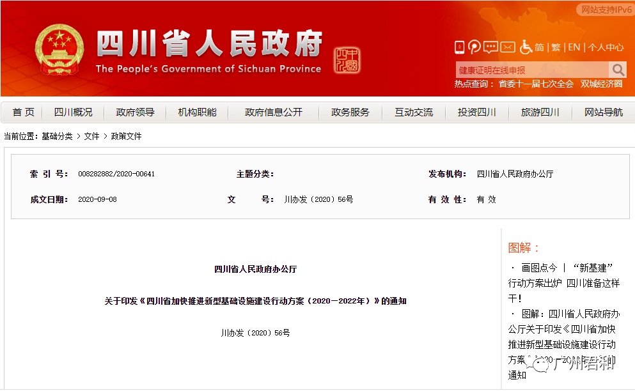Open 个人中心 personal center
635x391 pixels.
pyautogui.click(x=606, y=47)
